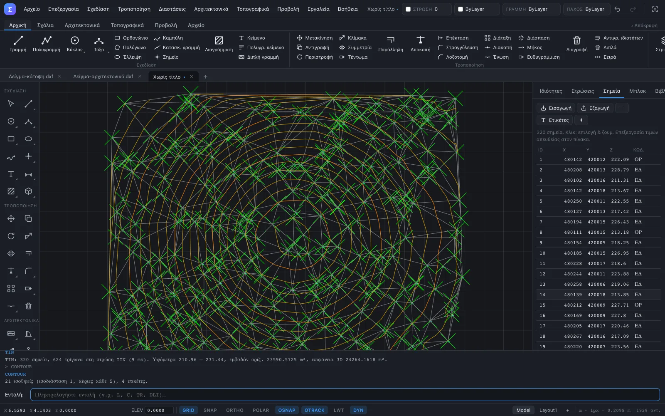Toggle GRID mode in status bar
This screenshot has height=416, width=665.
click(x=188, y=410)
